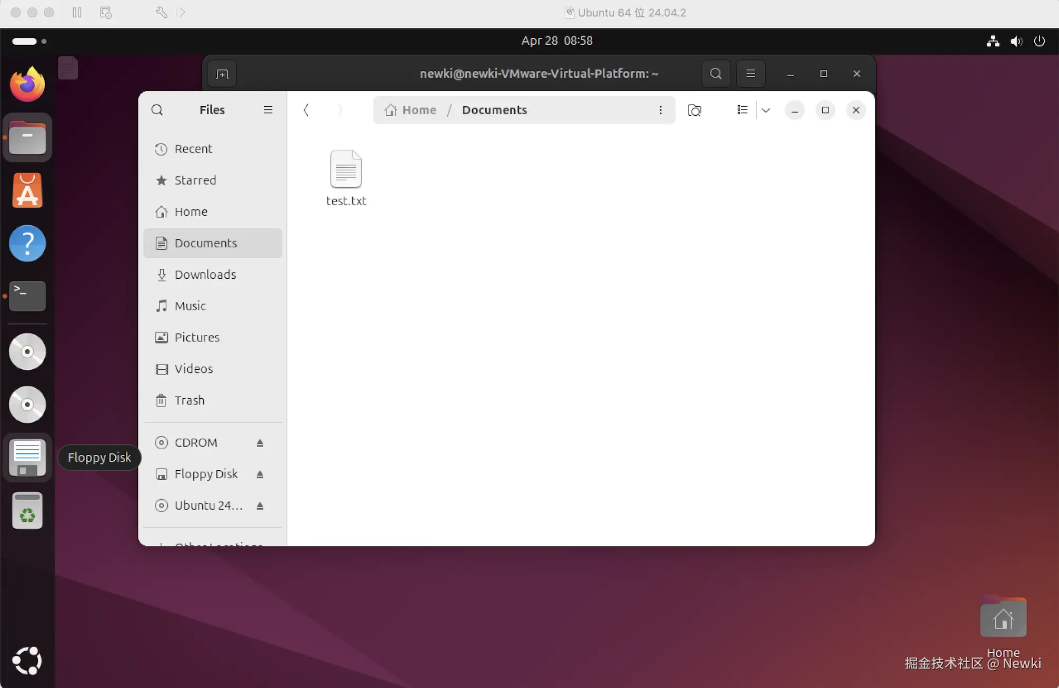Screen dimensions: 1059x688
Task: Go back with the left arrow button
Action: coord(306,110)
